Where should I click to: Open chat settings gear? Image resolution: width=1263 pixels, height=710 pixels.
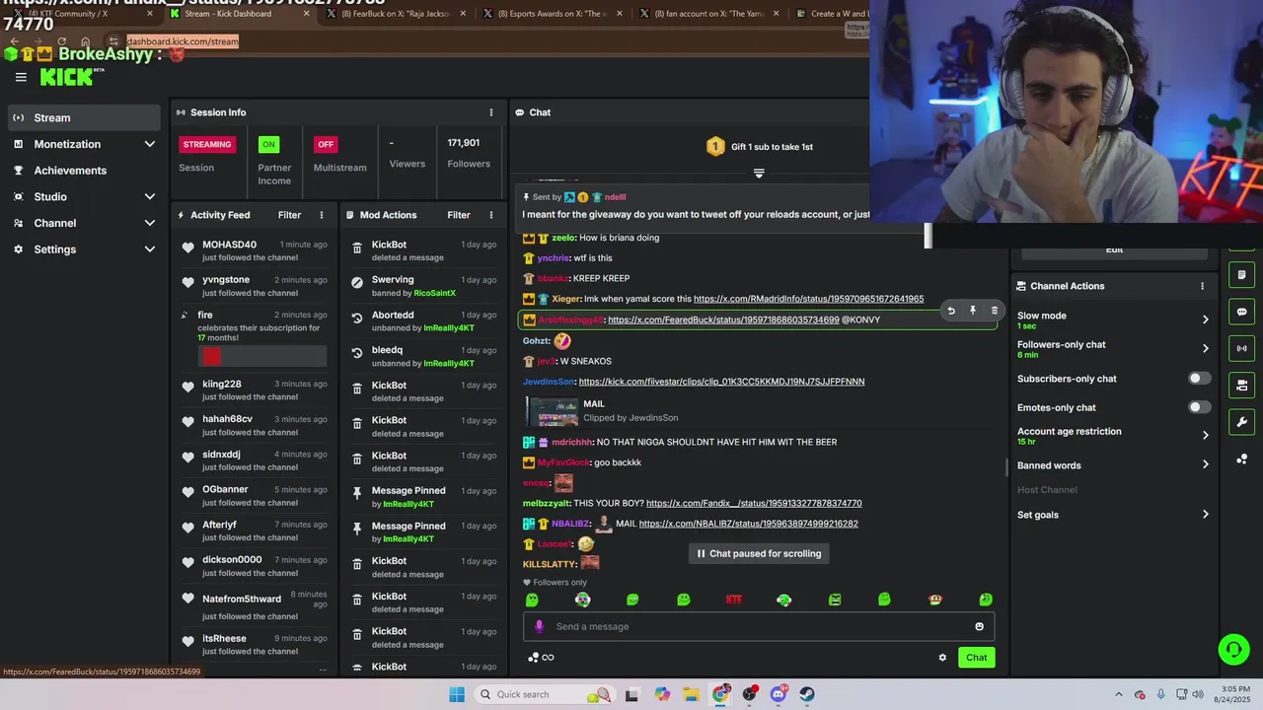[942, 658]
